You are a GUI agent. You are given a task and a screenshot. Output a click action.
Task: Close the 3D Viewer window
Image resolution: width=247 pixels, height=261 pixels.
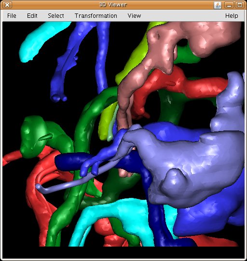(x=7, y=5)
